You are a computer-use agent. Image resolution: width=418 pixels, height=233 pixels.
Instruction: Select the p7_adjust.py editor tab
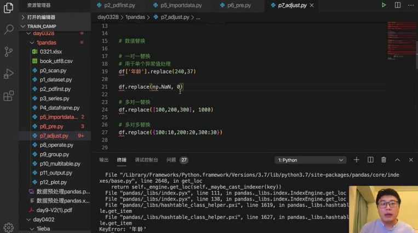coord(292,5)
